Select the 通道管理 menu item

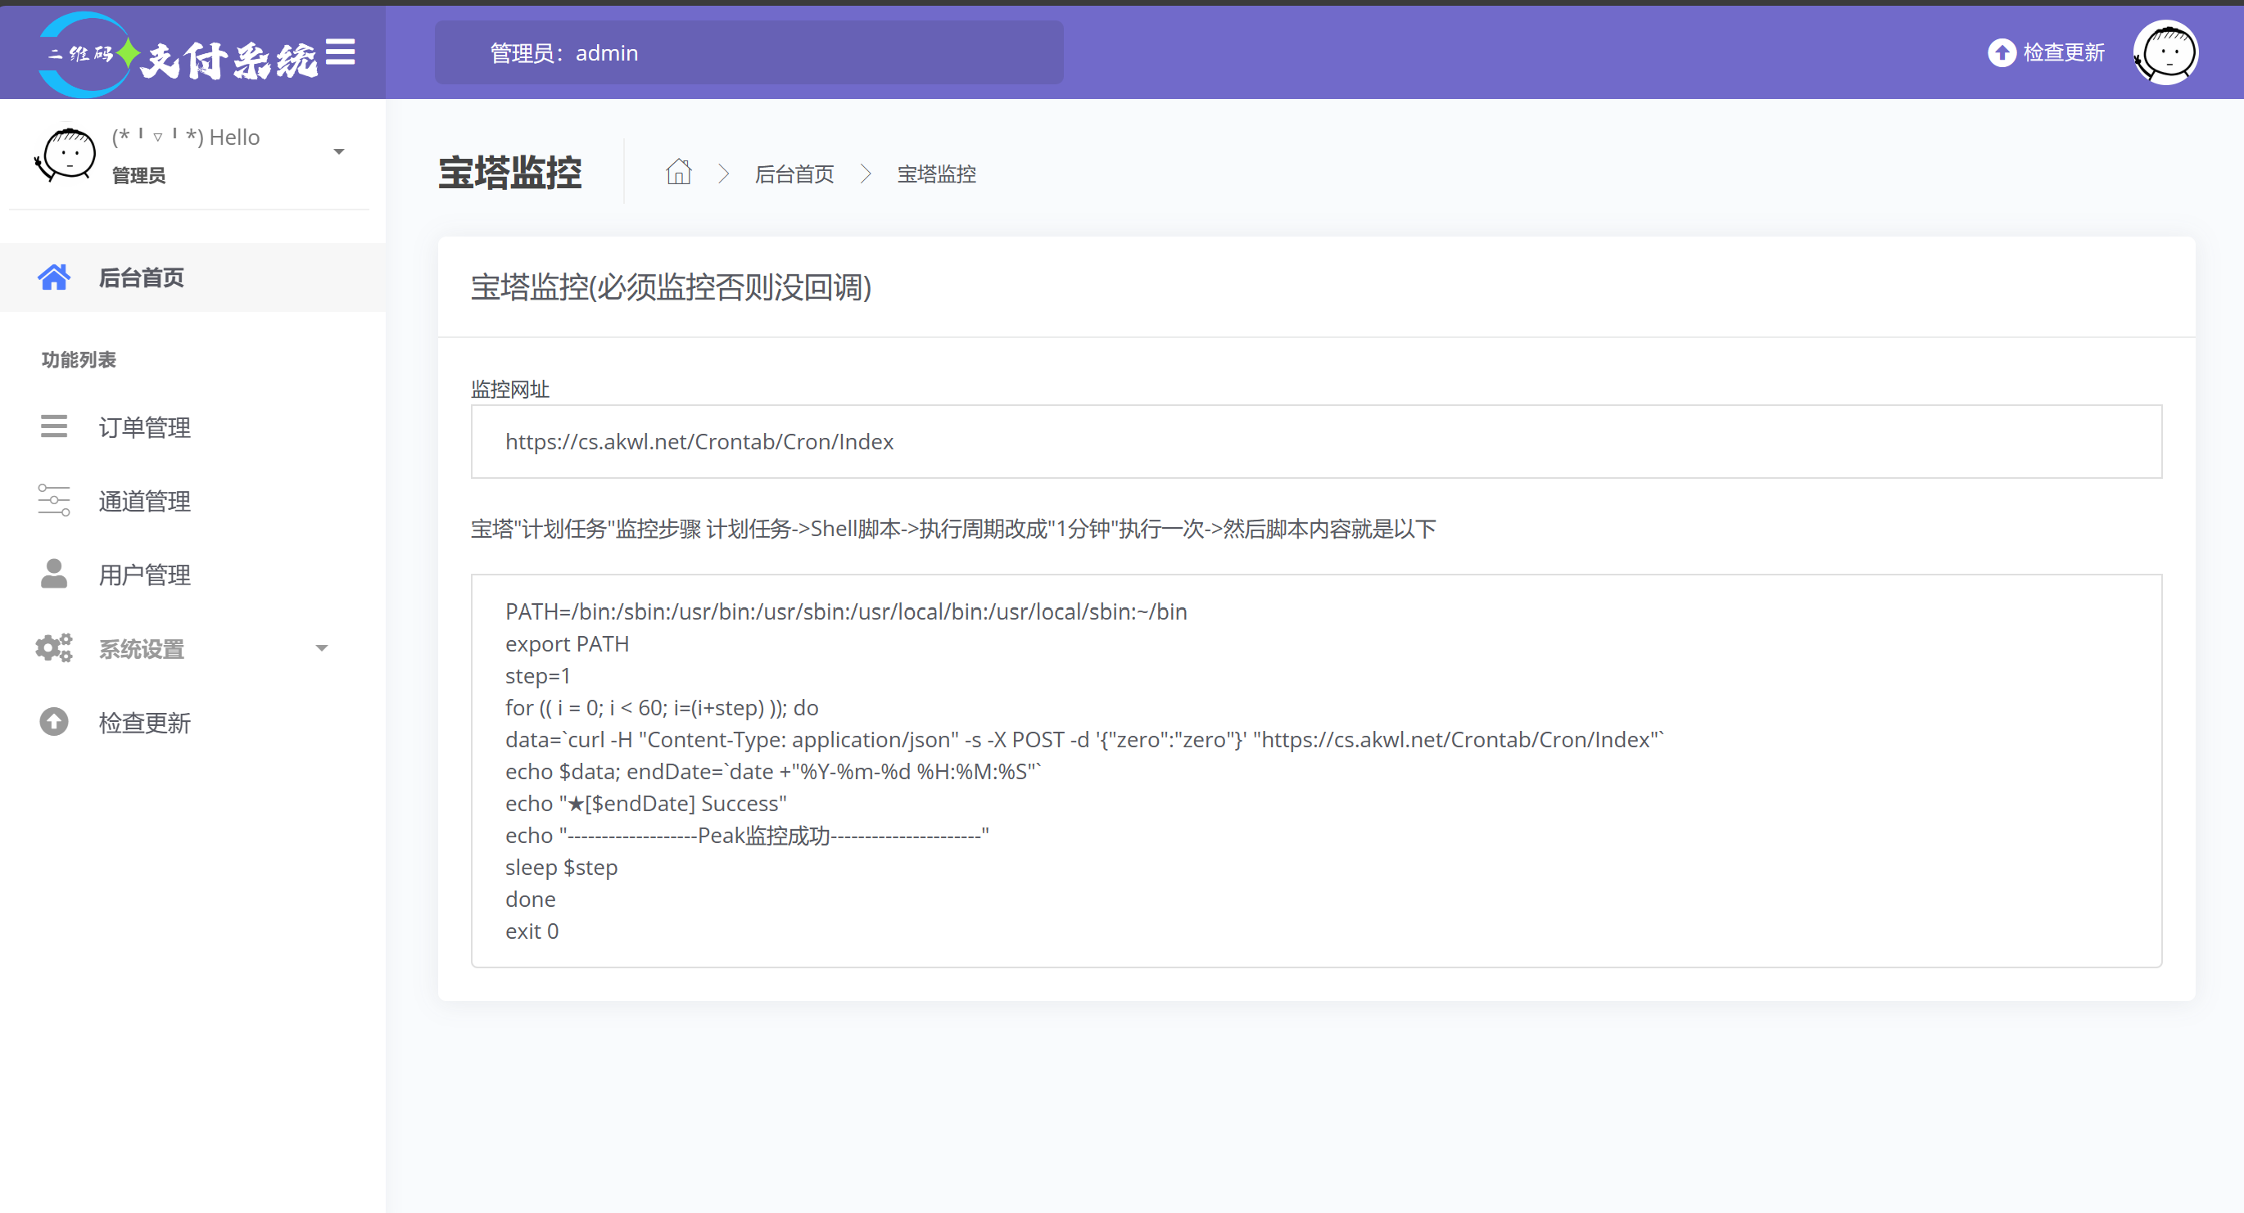point(145,502)
